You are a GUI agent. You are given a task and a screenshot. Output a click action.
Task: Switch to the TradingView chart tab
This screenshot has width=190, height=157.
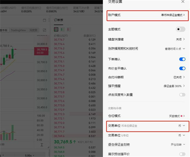tap(18, 30)
